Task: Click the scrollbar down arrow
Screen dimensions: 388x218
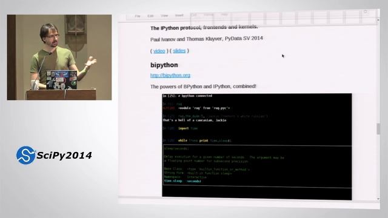Action: click(x=378, y=199)
